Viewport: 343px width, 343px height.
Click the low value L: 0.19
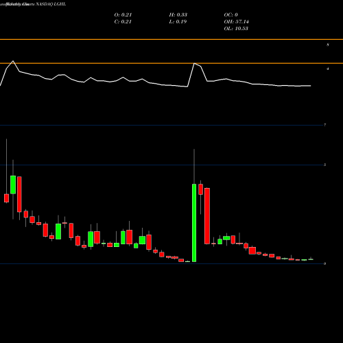(x=178, y=22)
